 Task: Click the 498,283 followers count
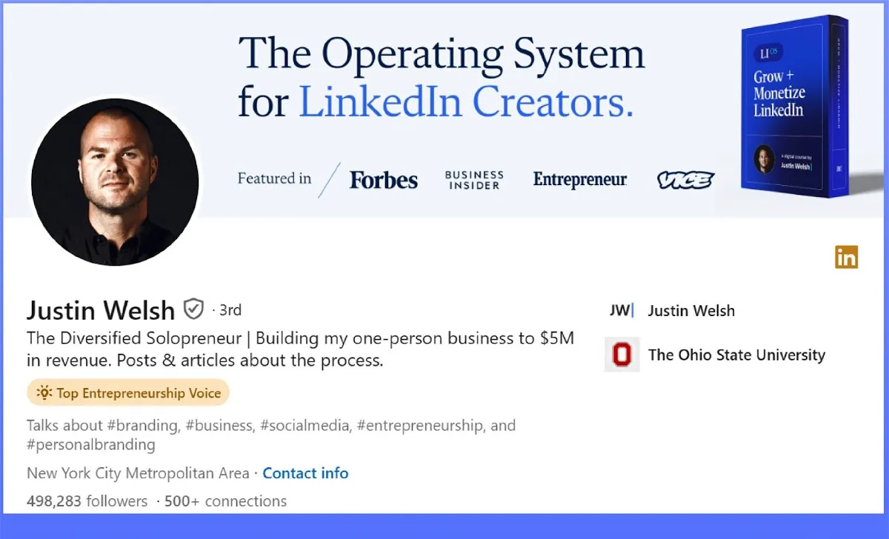click(x=87, y=501)
